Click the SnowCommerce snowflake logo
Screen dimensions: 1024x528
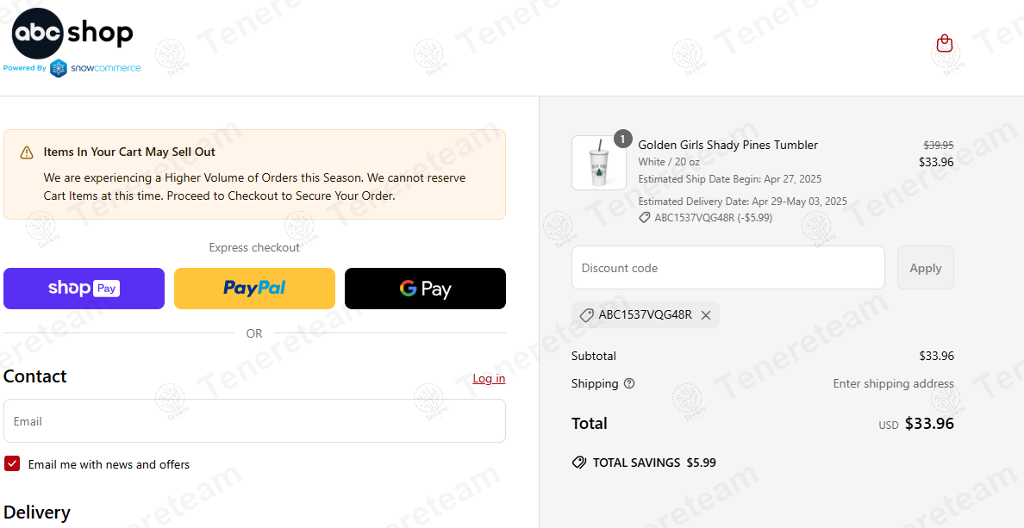point(59,69)
